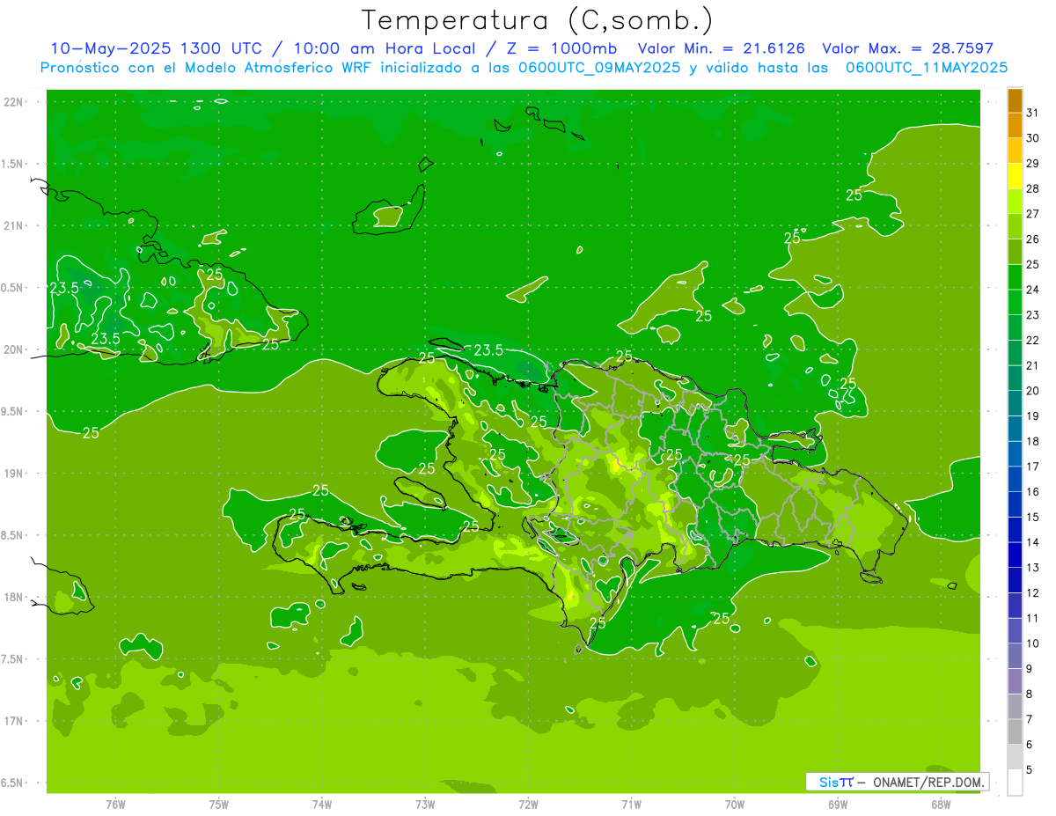This screenshot has height=816, width=1056.
Task: Pick the legend color between 26 and 27
Action: [1015, 226]
